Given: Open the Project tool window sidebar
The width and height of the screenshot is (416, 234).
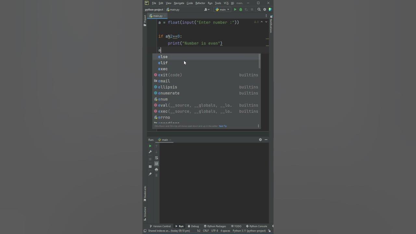Looking at the screenshot, I should 145,20.
